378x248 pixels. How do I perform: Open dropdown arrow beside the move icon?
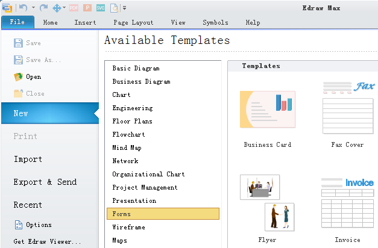tap(65, 8)
